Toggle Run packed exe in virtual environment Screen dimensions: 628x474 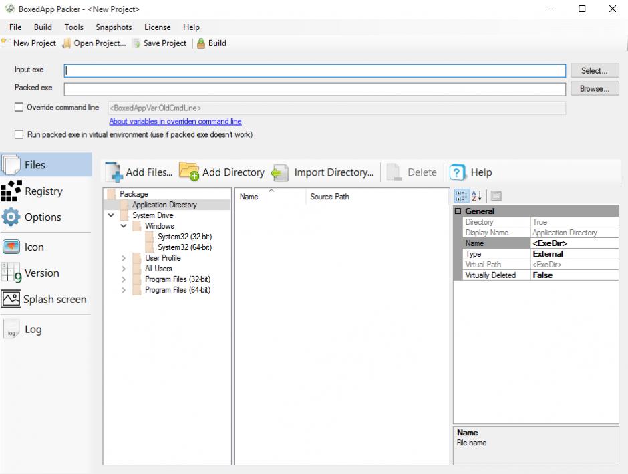(19, 134)
